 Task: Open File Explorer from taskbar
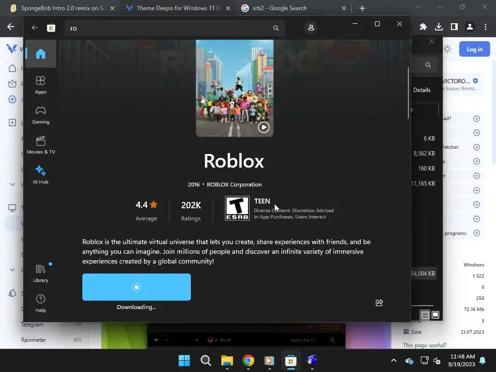(227, 360)
